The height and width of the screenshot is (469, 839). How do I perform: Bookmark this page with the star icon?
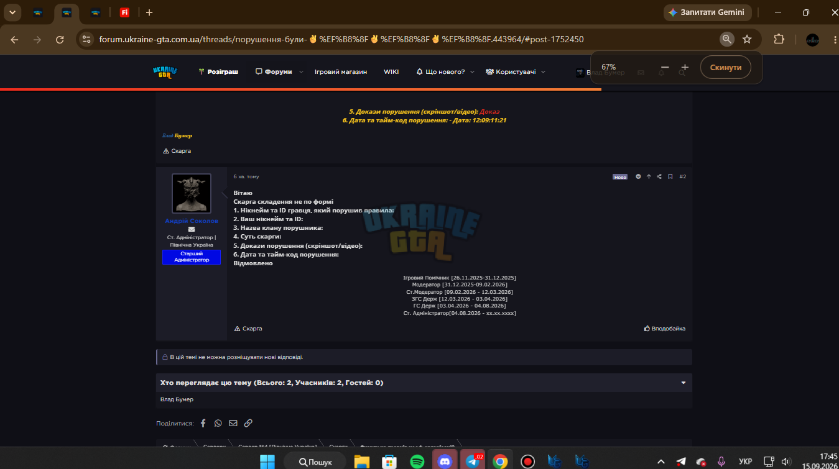pyautogui.click(x=747, y=39)
